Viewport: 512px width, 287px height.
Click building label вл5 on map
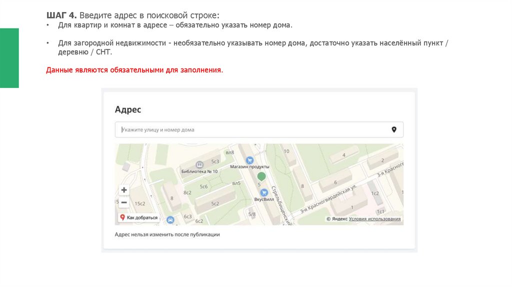(x=236, y=183)
